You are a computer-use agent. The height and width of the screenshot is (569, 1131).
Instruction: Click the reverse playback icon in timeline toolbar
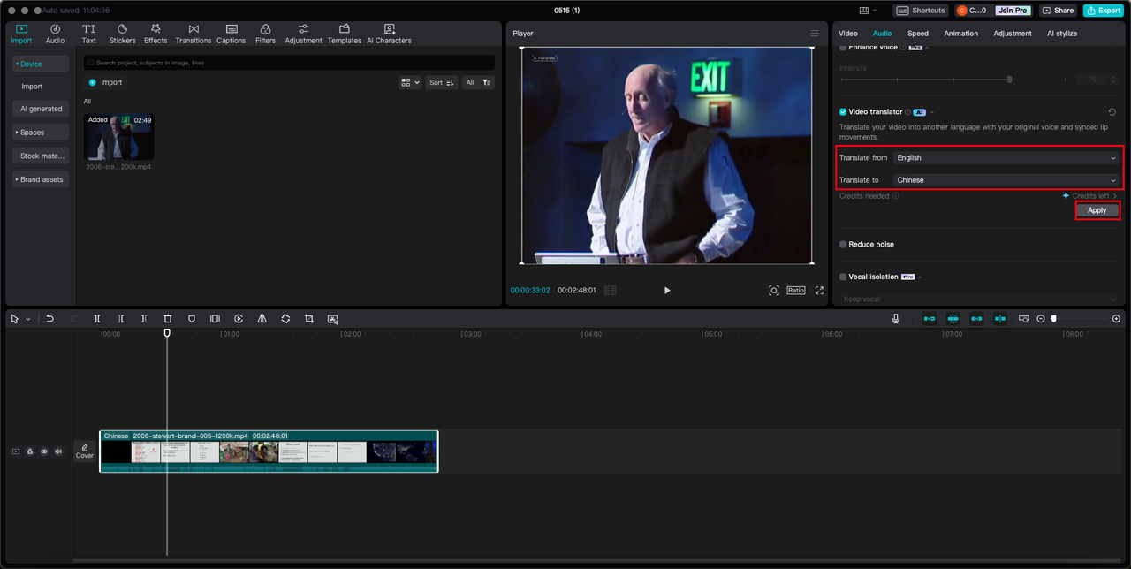click(239, 319)
